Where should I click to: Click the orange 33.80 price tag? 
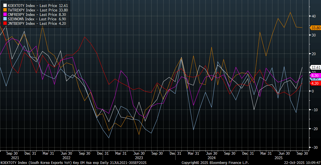[316, 28]
